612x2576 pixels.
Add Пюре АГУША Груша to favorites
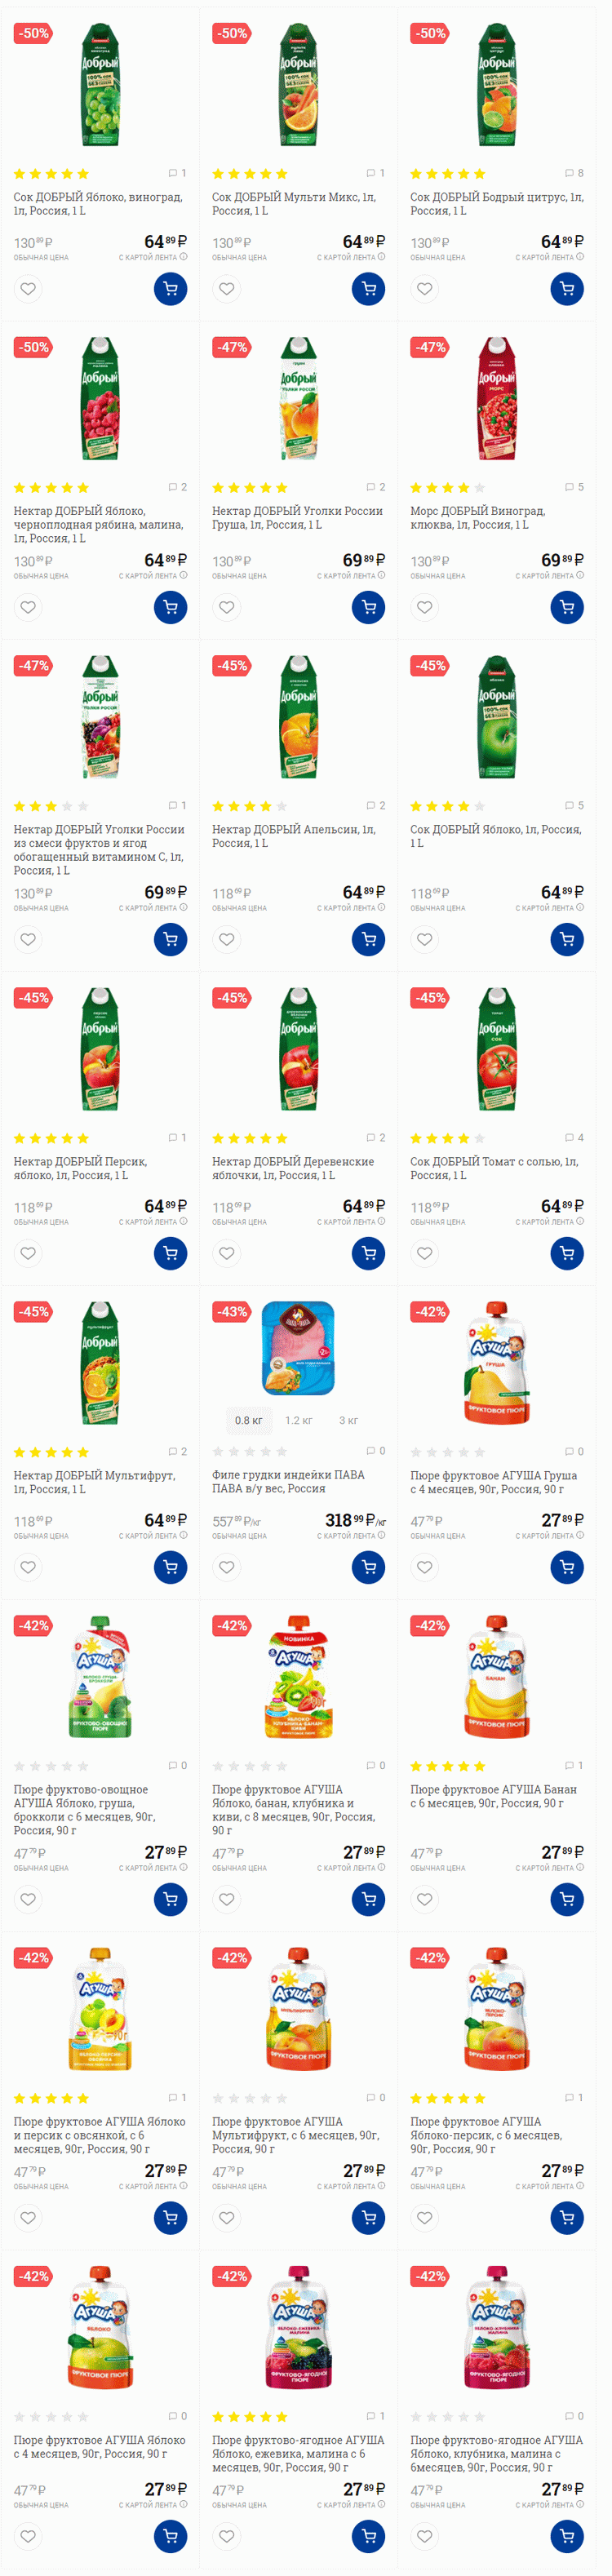[x=425, y=1567]
